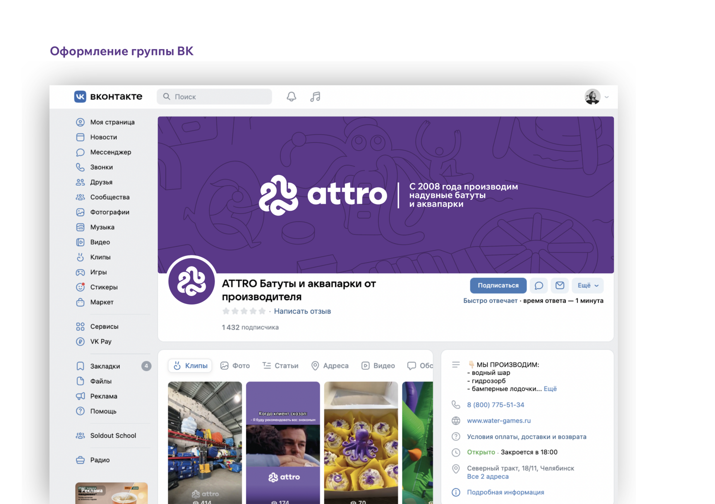Screen dimensions: 715x504
Task: Open Все 2 адреса link
Action: 487,476
